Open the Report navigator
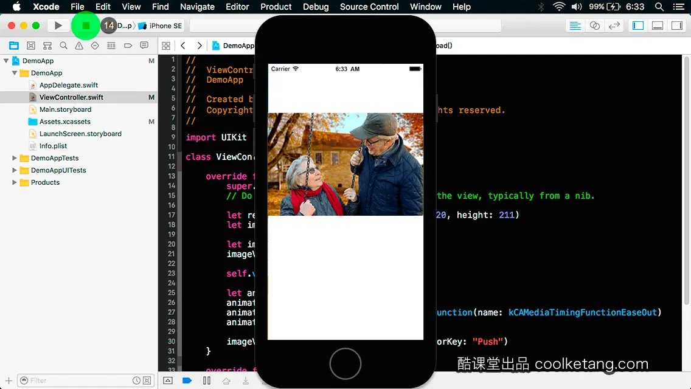Viewport: 691px width, 389px height. tap(144, 46)
